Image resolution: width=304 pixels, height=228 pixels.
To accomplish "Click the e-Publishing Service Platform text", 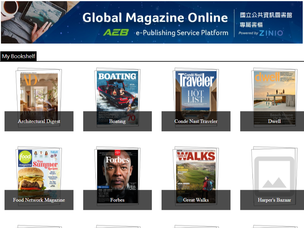I will 182,33.
